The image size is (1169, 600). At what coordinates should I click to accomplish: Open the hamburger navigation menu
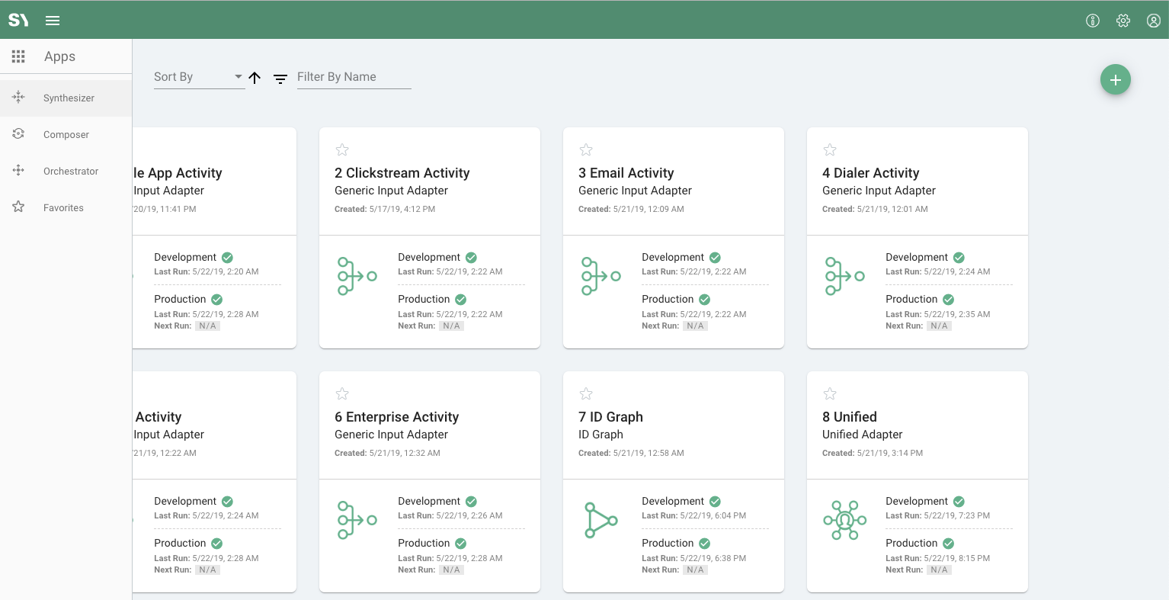coord(53,21)
